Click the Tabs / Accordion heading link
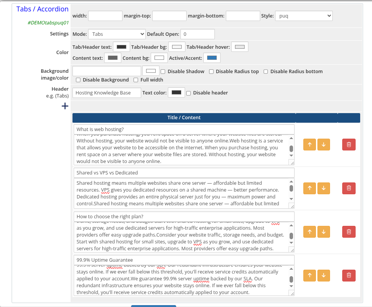 pos(42,9)
